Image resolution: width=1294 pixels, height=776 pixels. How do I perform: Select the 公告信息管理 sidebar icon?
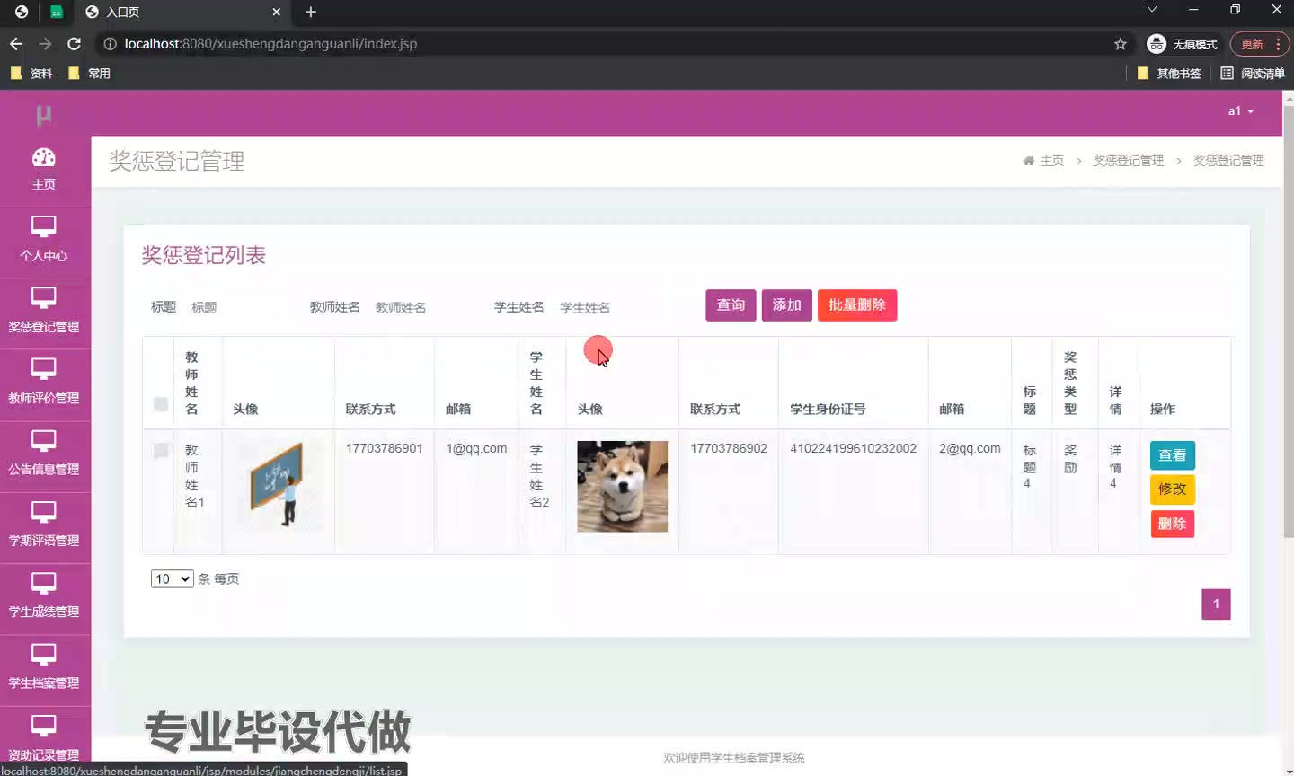(x=43, y=438)
